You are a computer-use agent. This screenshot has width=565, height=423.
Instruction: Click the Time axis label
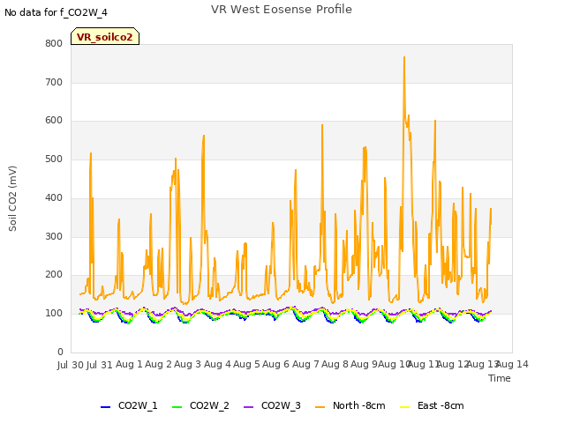[x=500, y=378]
